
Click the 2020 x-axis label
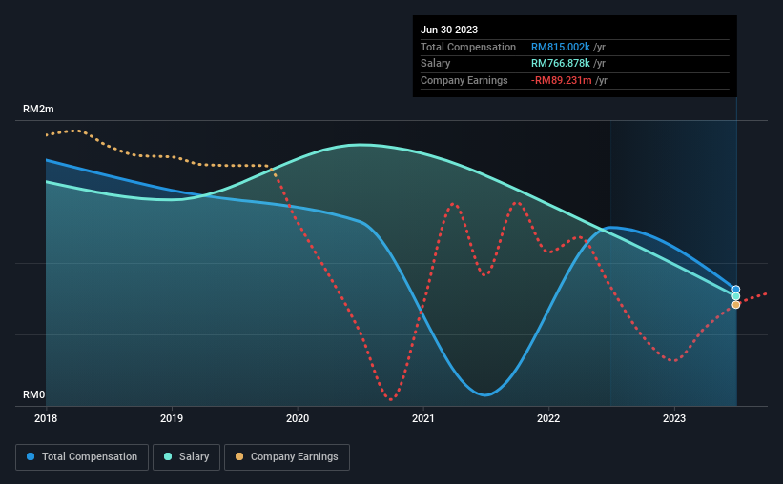click(x=298, y=418)
